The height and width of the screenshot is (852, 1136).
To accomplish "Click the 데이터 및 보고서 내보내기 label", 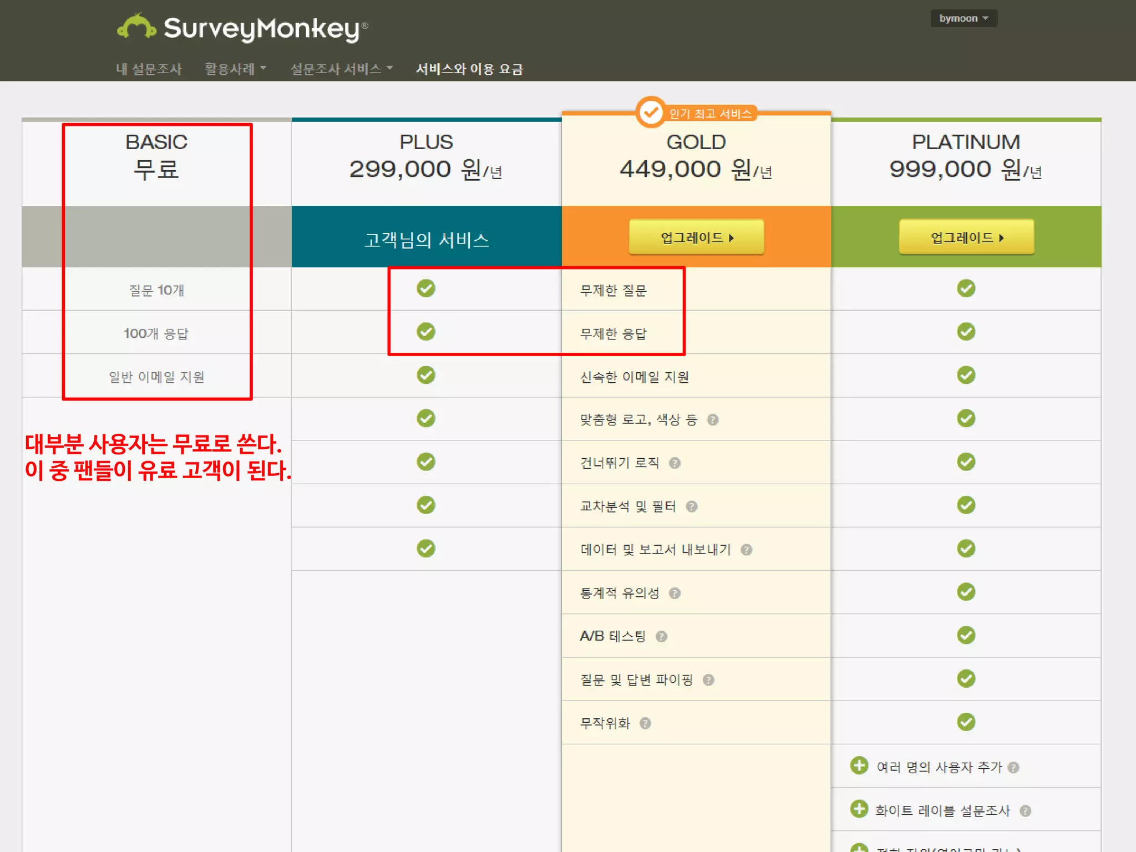I will 656,550.
